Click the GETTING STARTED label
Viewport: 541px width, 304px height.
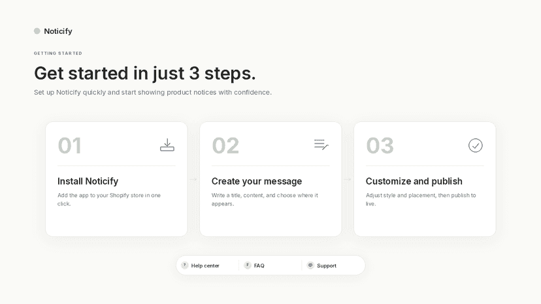coord(58,53)
